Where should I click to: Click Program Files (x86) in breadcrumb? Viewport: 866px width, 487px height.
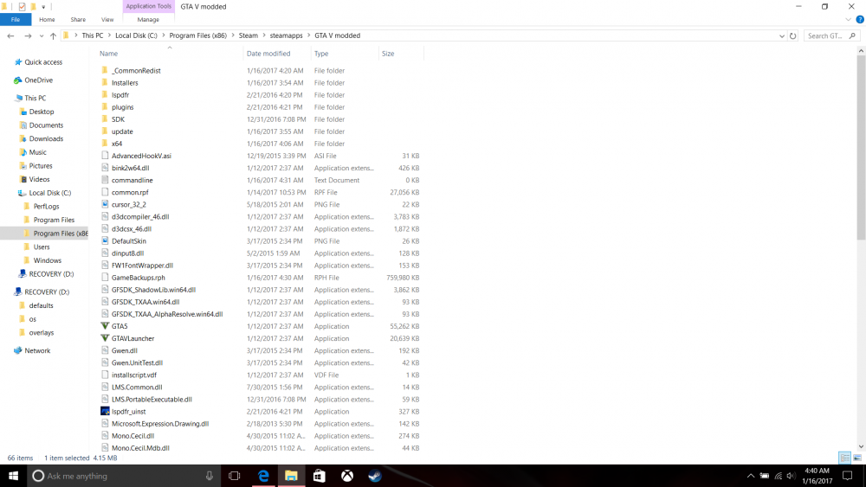pos(197,35)
